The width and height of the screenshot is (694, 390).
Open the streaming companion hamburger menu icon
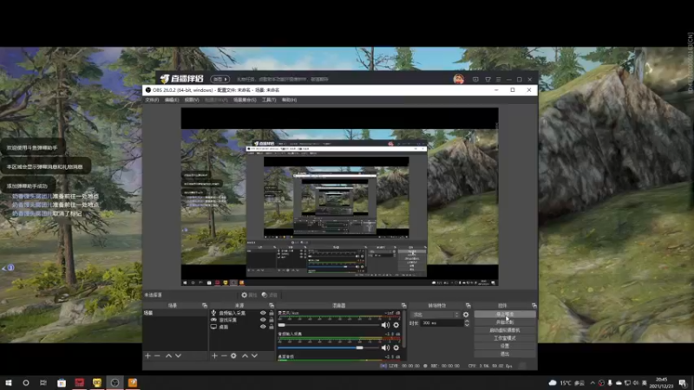(498, 80)
